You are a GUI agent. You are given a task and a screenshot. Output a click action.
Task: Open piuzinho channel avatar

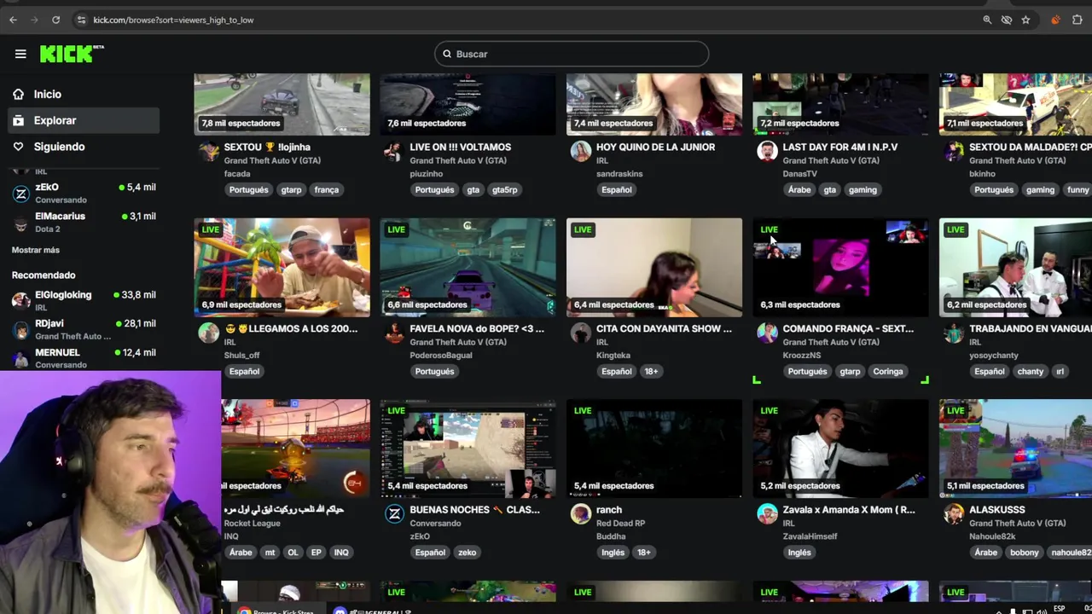click(393, 152)
